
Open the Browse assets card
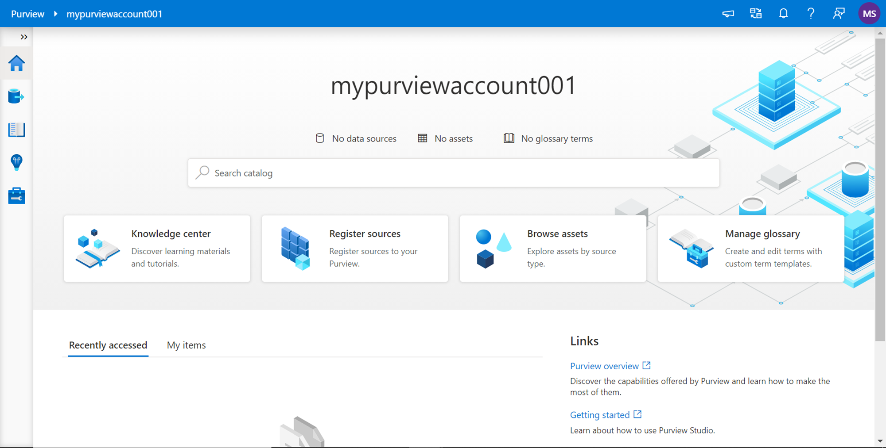pyautogui.click(x=553, y=249)
